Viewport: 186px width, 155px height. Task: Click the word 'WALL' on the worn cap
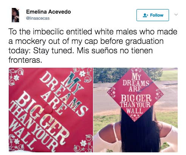[135, 111]
